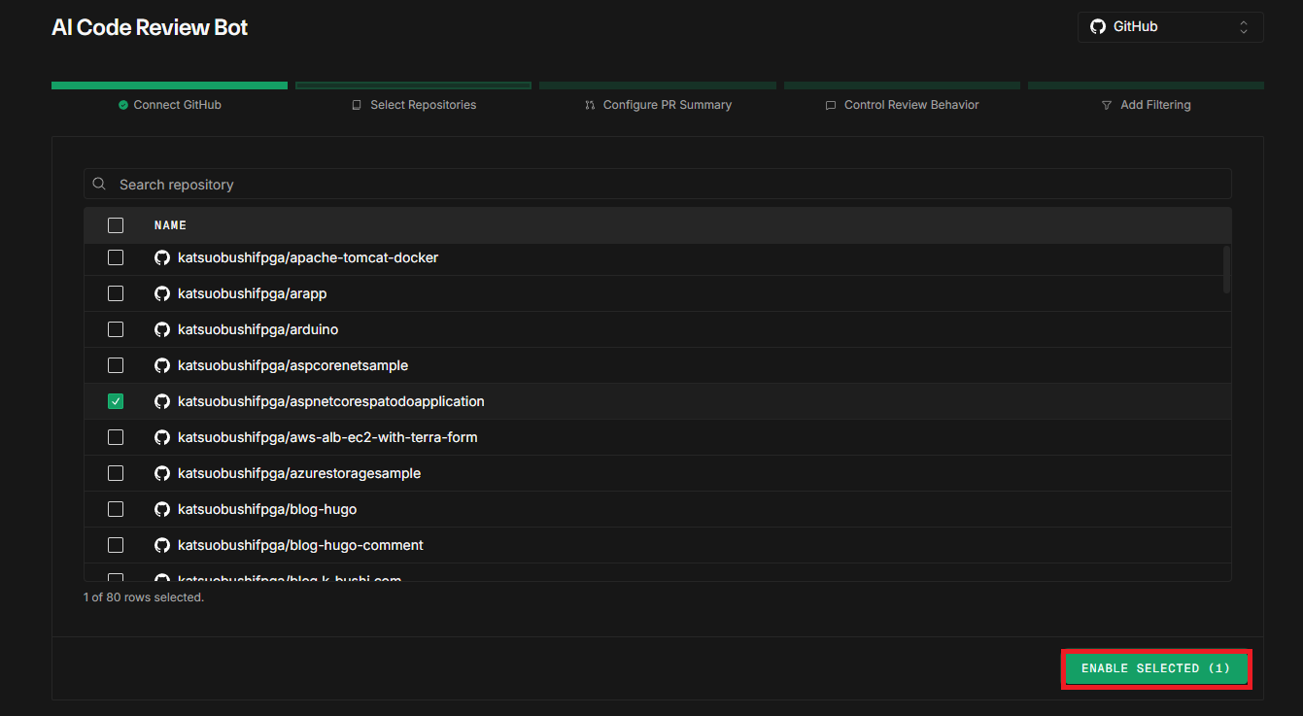Viewport: 1303px width, 716px height.
Task: Click green check icon on Connect GitHub
Action: click(123, 105)
